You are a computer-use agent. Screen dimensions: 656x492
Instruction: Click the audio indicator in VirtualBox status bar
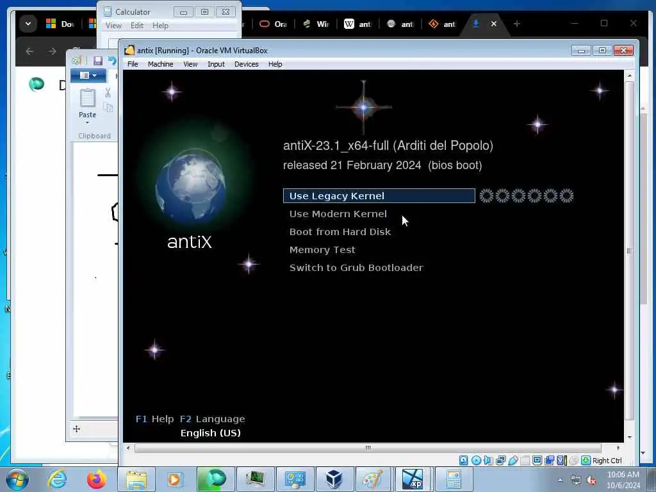[x=488, y=461]
